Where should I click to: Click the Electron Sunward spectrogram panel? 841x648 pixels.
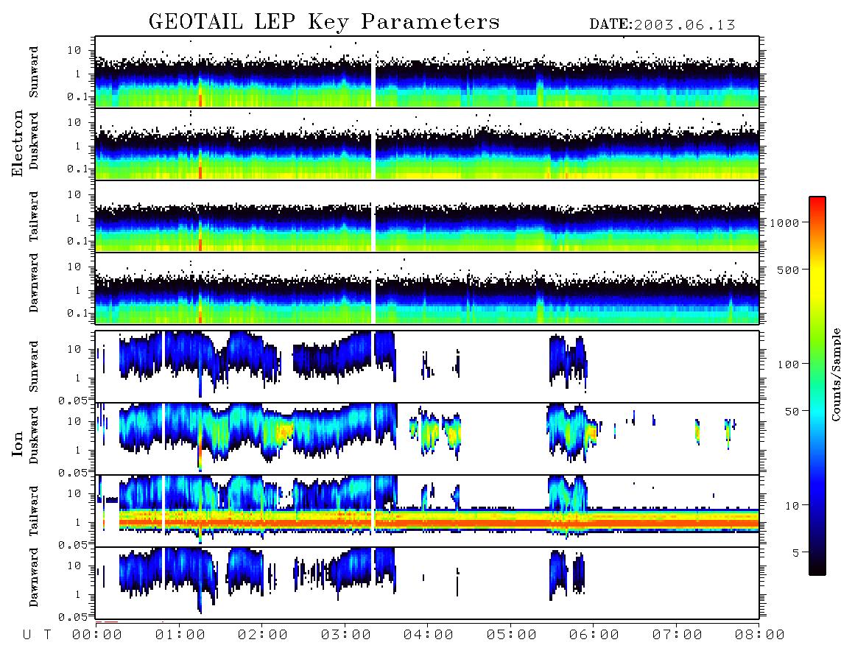(427, 72)
